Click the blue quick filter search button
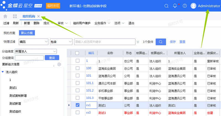The image size is (221, 116). click(x=161, y=42)
